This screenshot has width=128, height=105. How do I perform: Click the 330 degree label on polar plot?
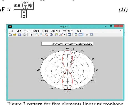click(x=93, y=80)
